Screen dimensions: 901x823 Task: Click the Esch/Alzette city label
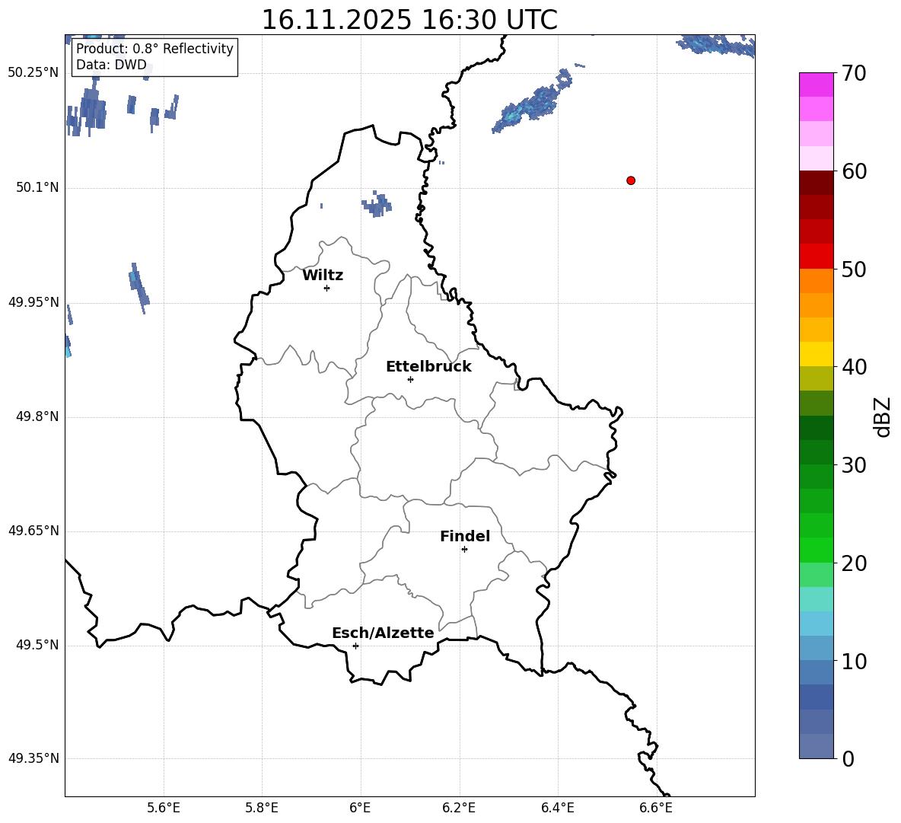pos(384,633)
